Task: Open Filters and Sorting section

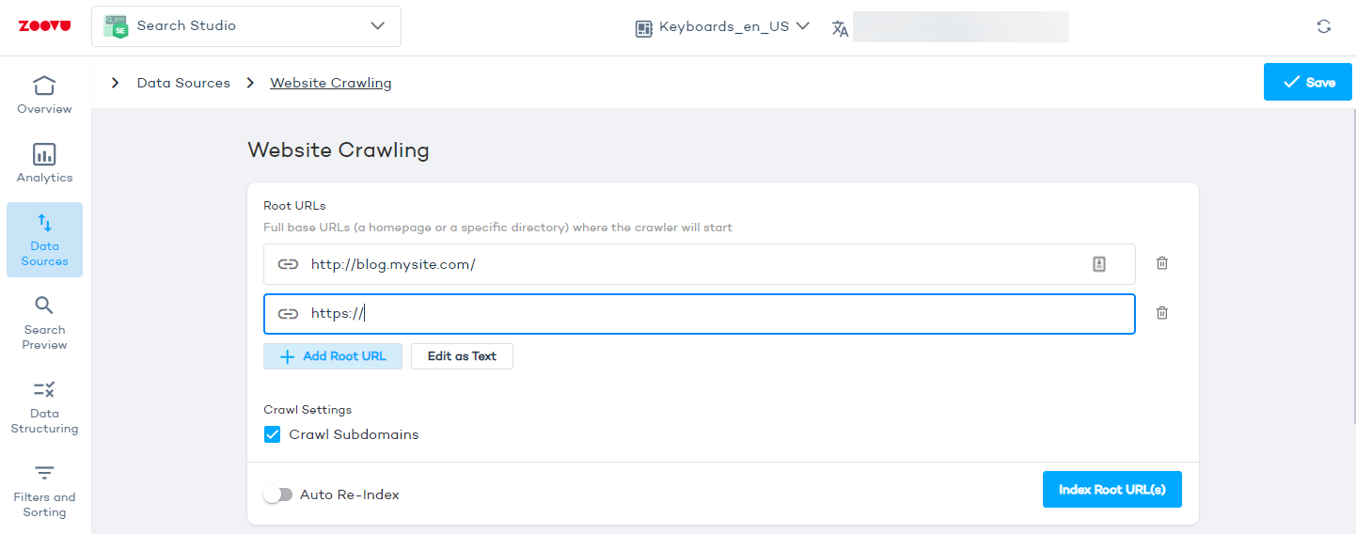Action: click(x=44, y=490)
